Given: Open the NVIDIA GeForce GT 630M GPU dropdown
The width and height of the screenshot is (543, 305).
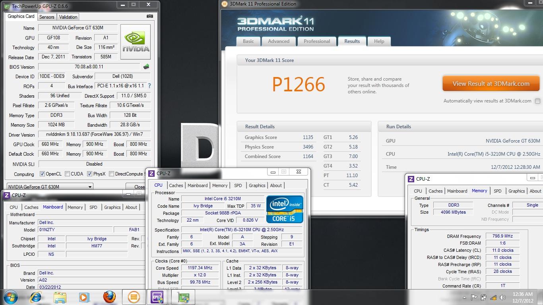Looking at the screenshot, I should pos(50,187).
